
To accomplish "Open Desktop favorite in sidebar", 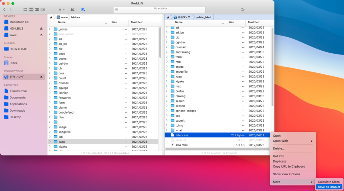I will (15, 117).
